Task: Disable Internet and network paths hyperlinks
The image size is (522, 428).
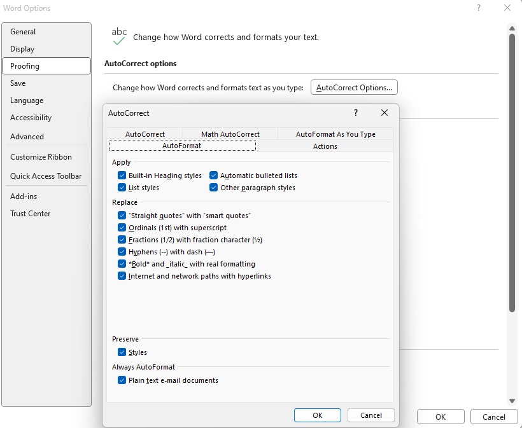Action: (x=122, y=276)
